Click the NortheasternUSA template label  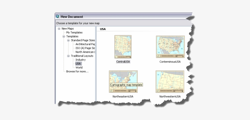coord(123,97)
